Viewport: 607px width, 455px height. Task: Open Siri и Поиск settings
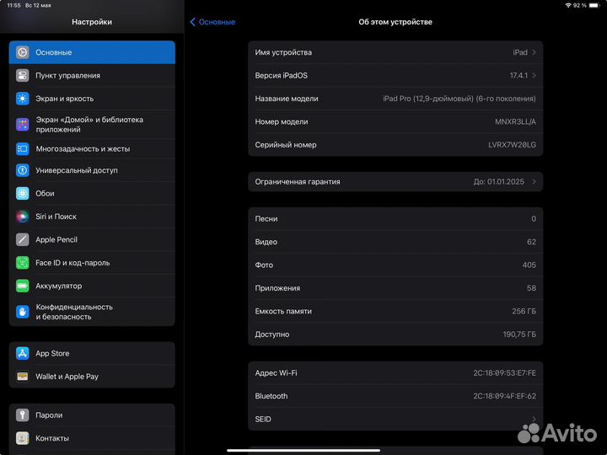point(92,217)
